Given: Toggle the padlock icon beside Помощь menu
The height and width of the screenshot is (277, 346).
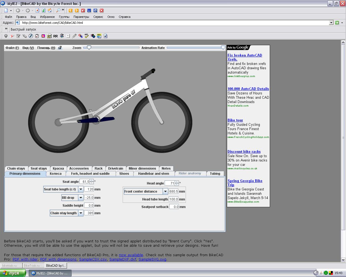Looking at the screenshot, I should click(60, 48).
